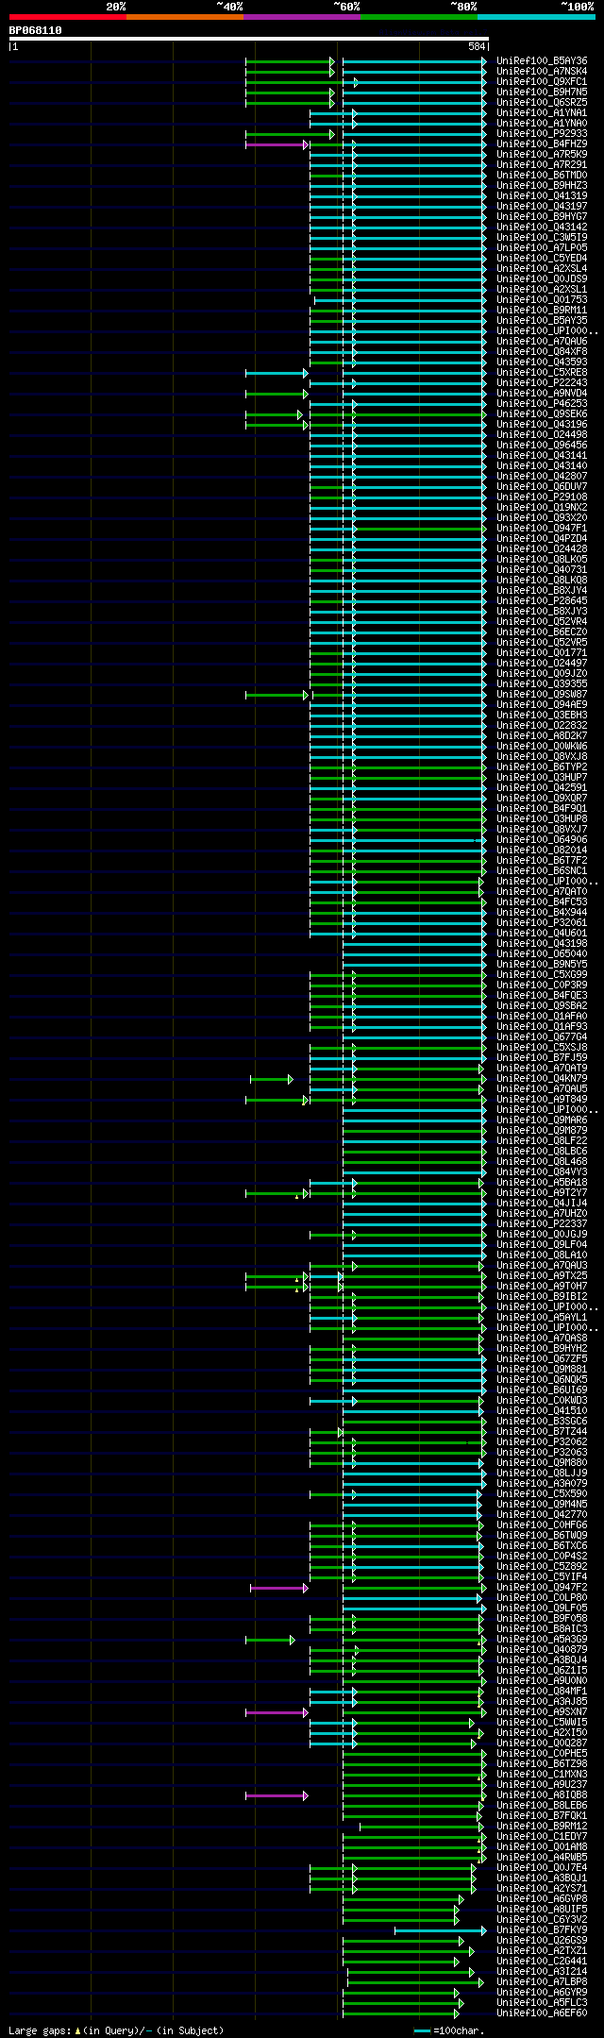Select the UniRef100_Q67ZF5 label
Image resolution: width=604 pixels, height=2038 pixels.
(x=542, y=1358)
